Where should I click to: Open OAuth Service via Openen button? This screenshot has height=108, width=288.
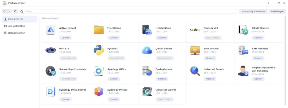pyautogui.click(x=258, y=38)
